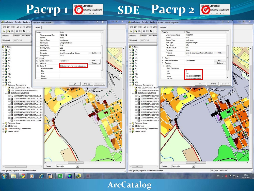Open View menu in Растр 2 ArcCatalog window
254x191 pixels.
pos(140,27)
